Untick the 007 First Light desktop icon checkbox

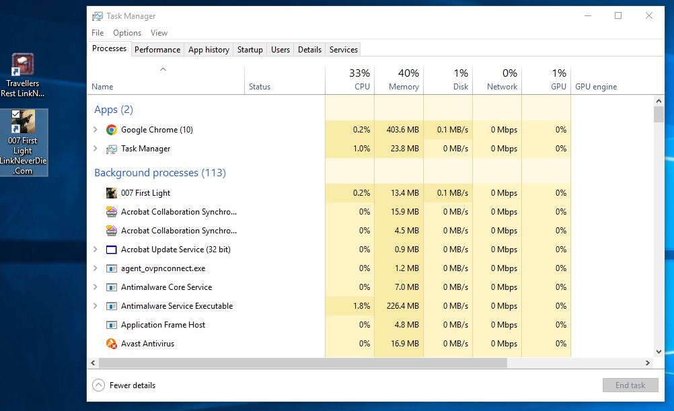tap(16, 114)
